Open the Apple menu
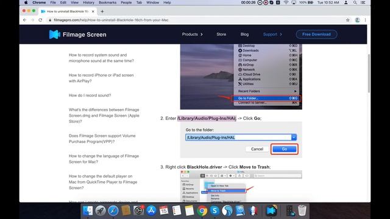 click(x=26, y=2)
